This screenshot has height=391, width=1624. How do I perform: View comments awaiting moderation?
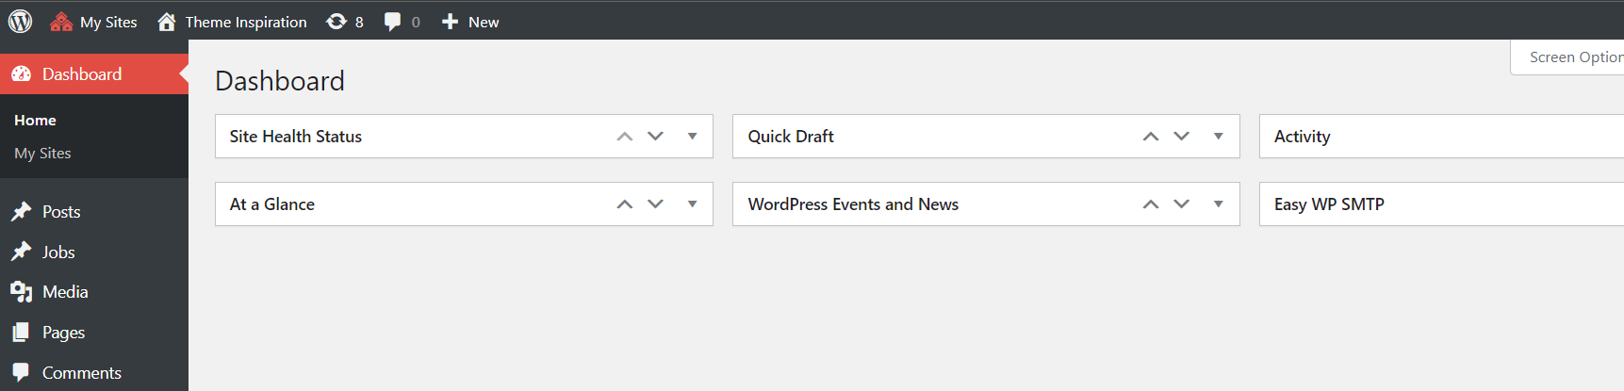tap(402, 22)
